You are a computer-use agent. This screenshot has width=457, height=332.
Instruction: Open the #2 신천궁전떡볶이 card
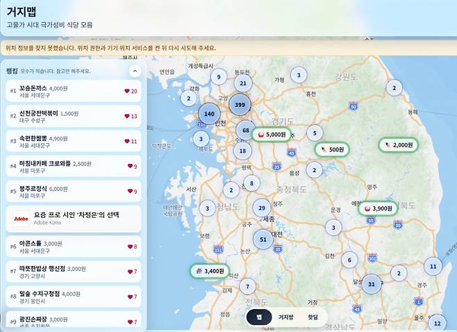(x=74, y=116)
